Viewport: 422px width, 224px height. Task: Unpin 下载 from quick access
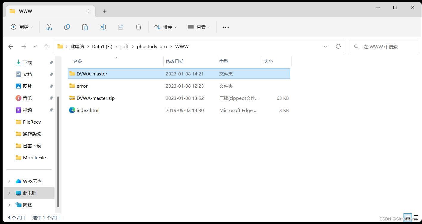[x=51, y=62]
